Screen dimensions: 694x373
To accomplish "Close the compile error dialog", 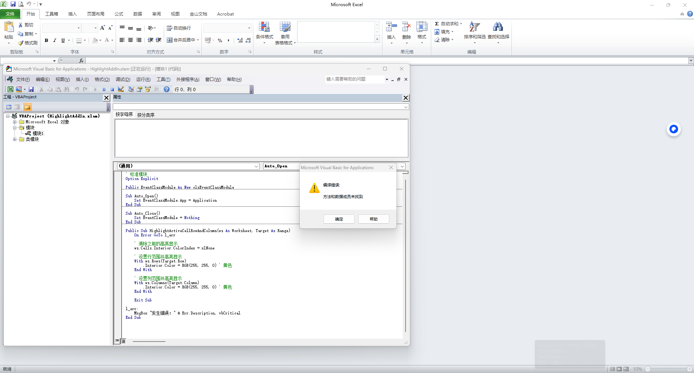I will pos(391,167).
